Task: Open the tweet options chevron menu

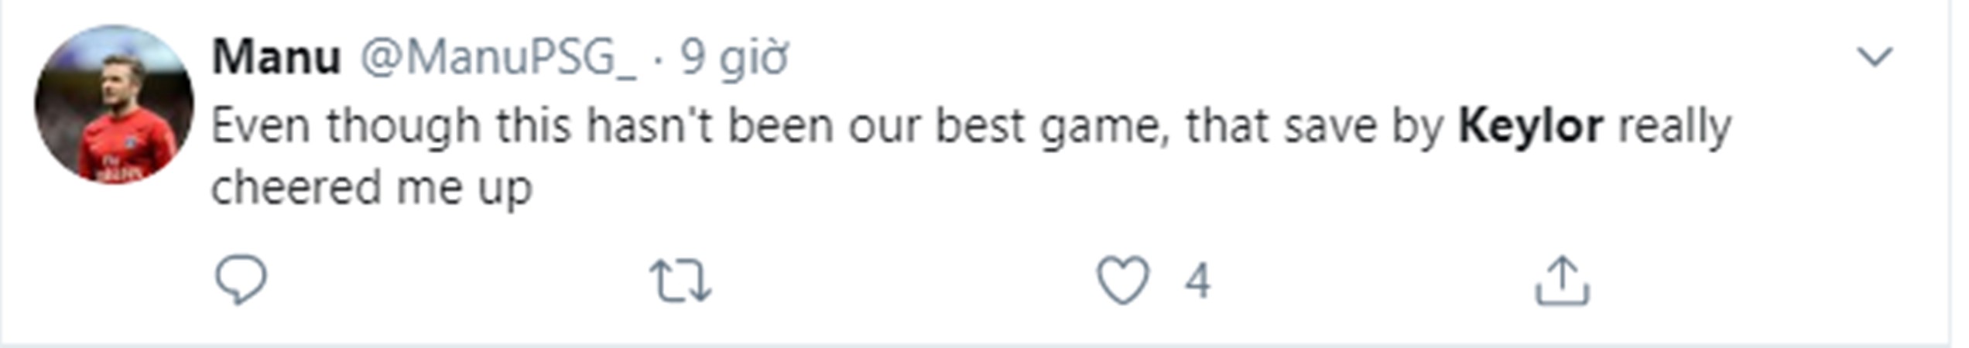Action: [1875, 57]
